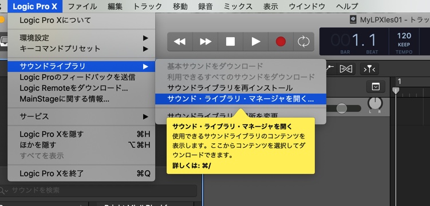Click the サウンドを検索 search field

(x=98, y=191)
